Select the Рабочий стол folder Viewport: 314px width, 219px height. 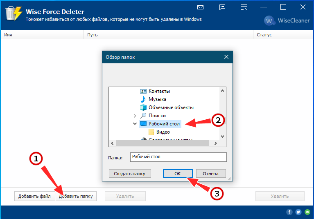pyautogui.click(x=164, y=124)
